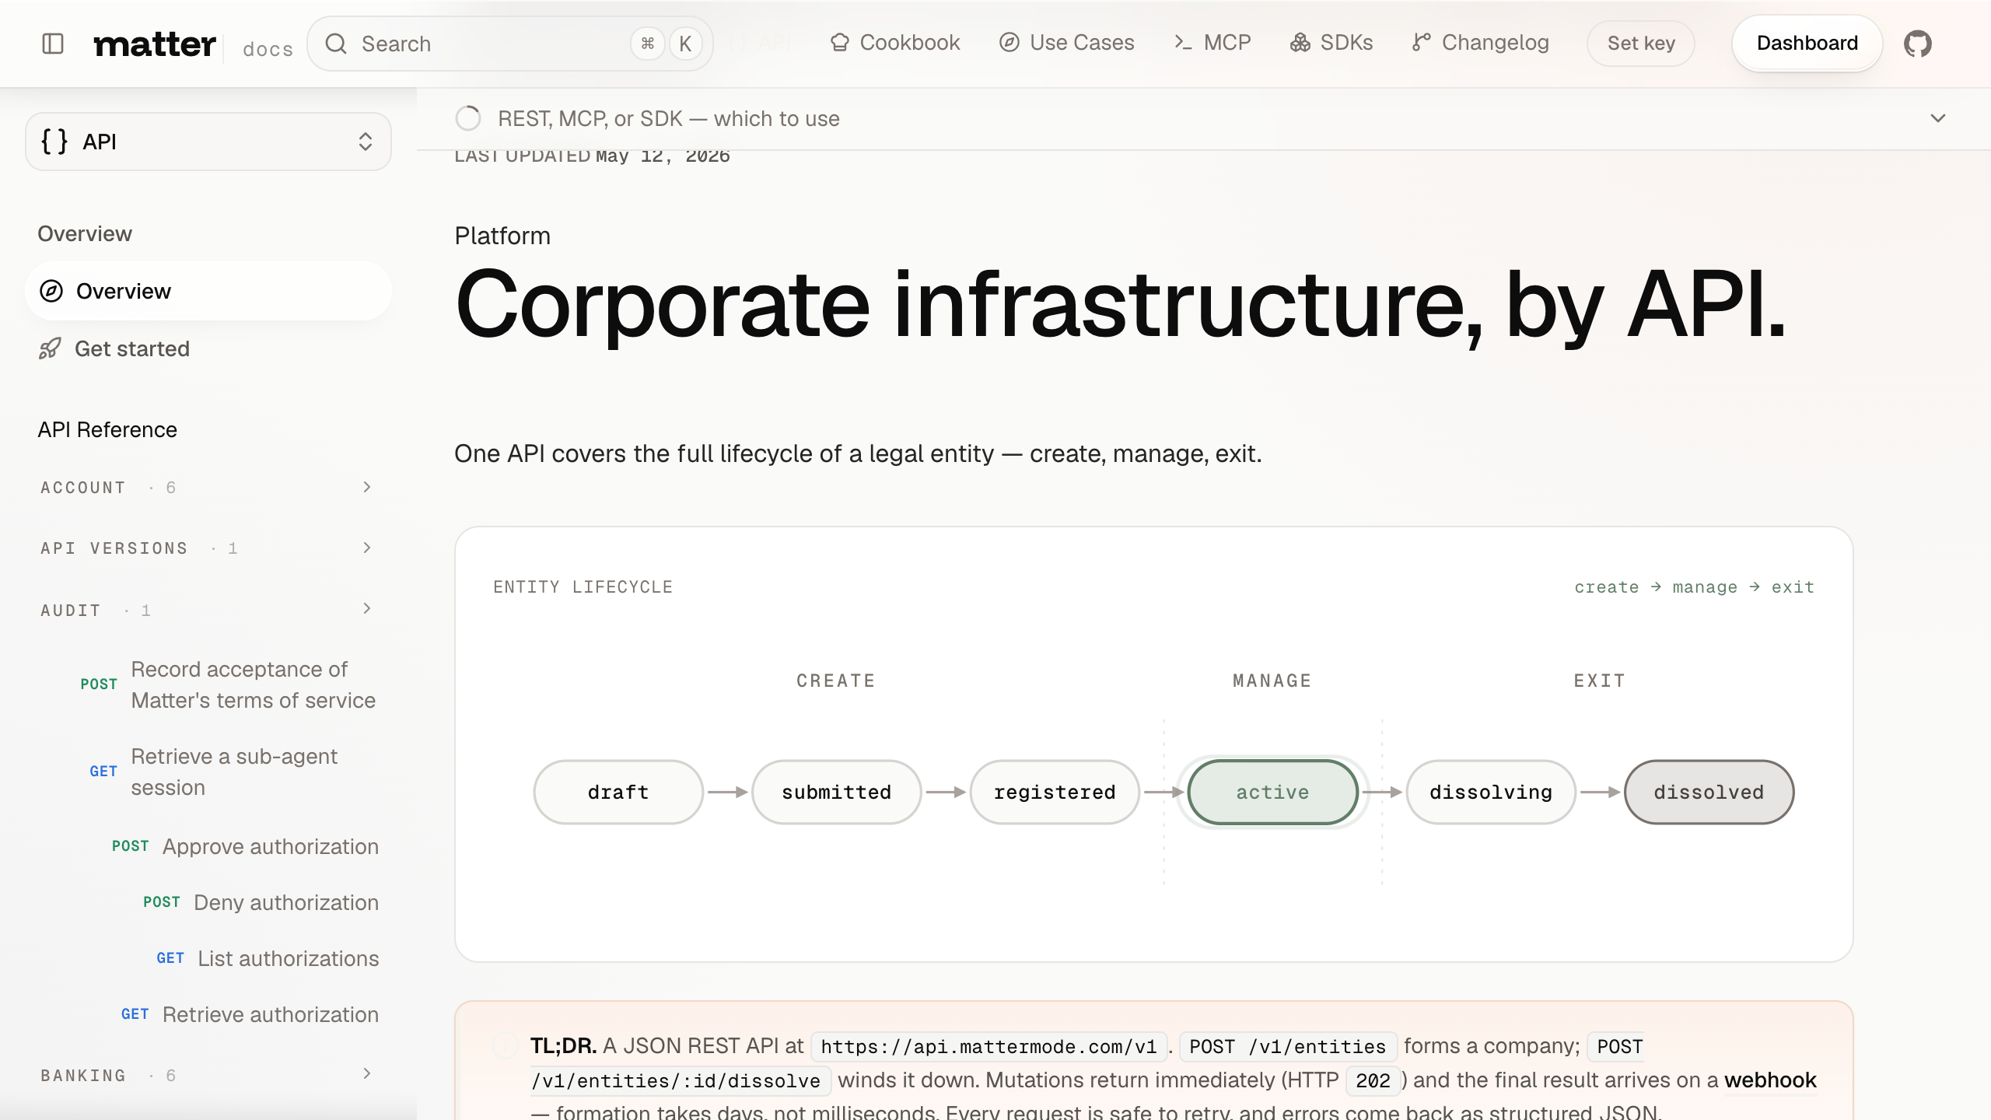Select Overview in the sidebar
The height and width of the screenshot is (1120, 1991).
point(208,291)
